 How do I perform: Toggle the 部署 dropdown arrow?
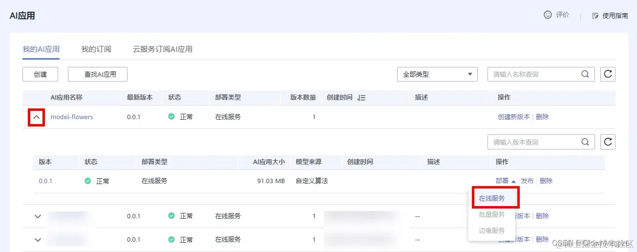(513, 181)
